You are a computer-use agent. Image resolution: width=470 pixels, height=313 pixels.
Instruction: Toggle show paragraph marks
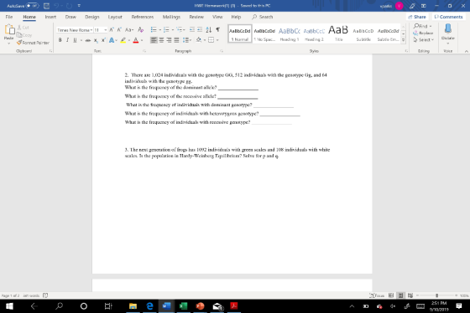218,29
